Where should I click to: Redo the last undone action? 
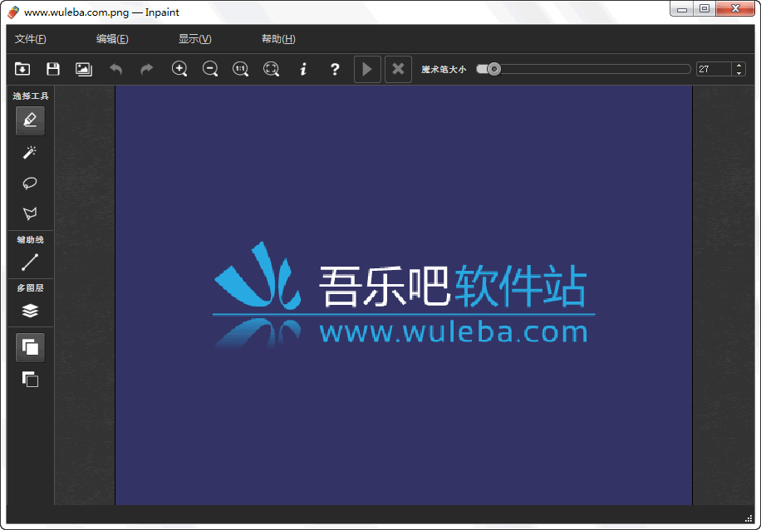click(146, 70)
